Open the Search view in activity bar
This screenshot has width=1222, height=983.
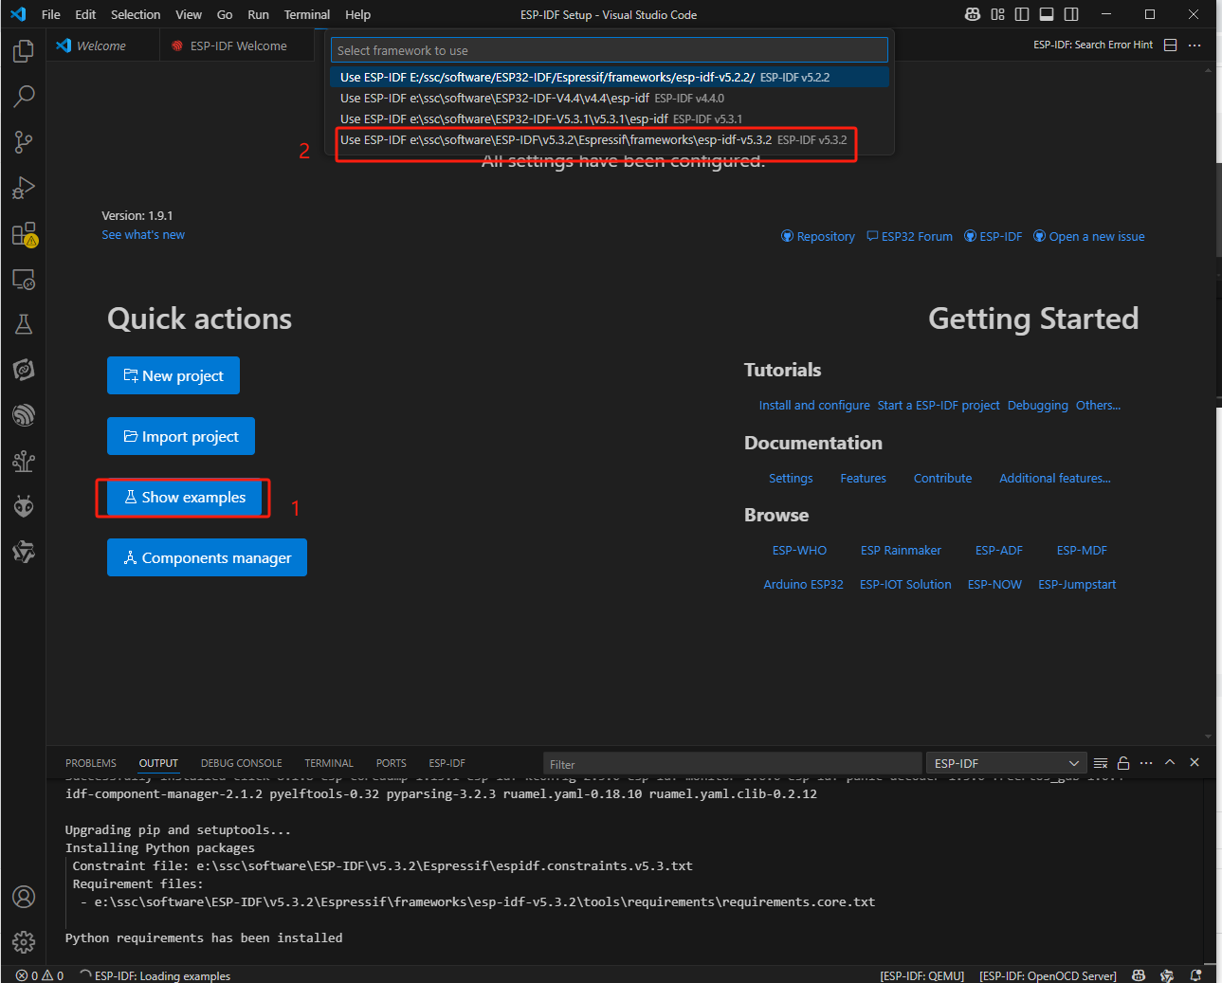(x=24, y=96)
